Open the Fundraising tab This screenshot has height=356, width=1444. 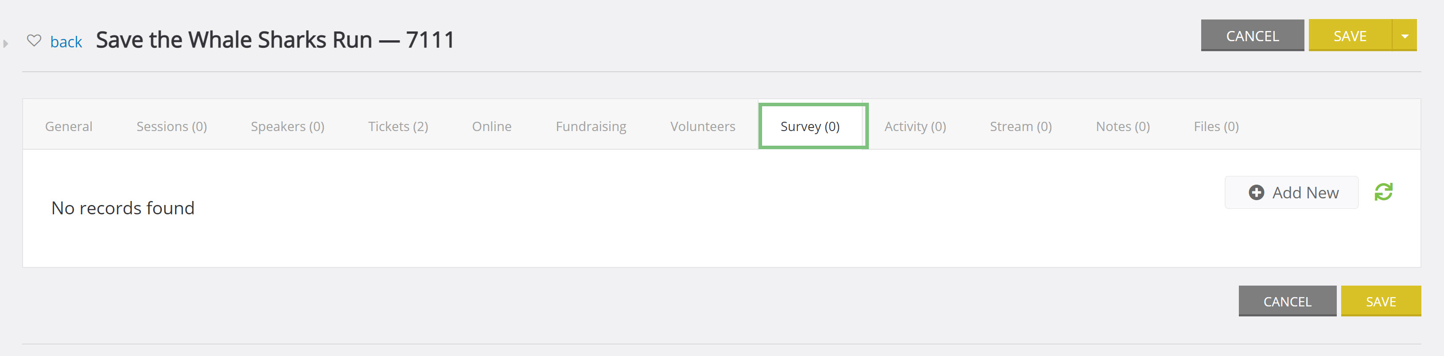[591, 127]
